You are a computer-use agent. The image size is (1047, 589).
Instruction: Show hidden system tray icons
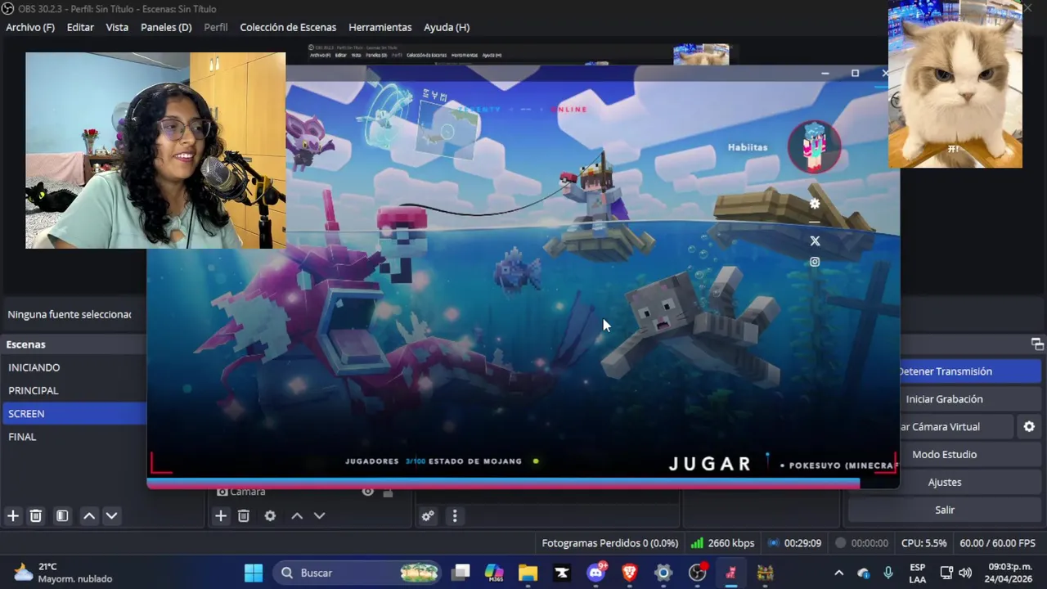click(838, 573)
